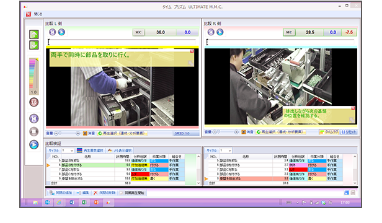Click the blue layout icon at bottom right
Viewport: 382px width, 223px height.
point(347,193)
